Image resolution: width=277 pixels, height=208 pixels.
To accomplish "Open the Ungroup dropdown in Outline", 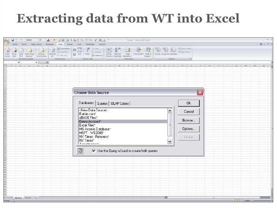I will pyautogui.click(x=165, y=51).
